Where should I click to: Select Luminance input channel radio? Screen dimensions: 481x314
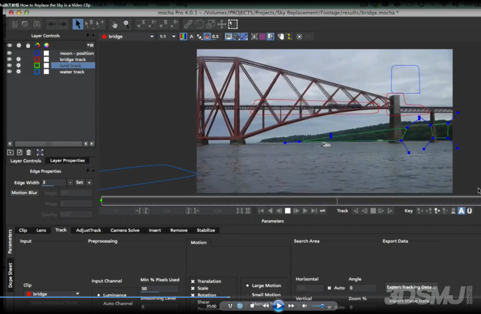pyautogui.click(x=98, y=295)
